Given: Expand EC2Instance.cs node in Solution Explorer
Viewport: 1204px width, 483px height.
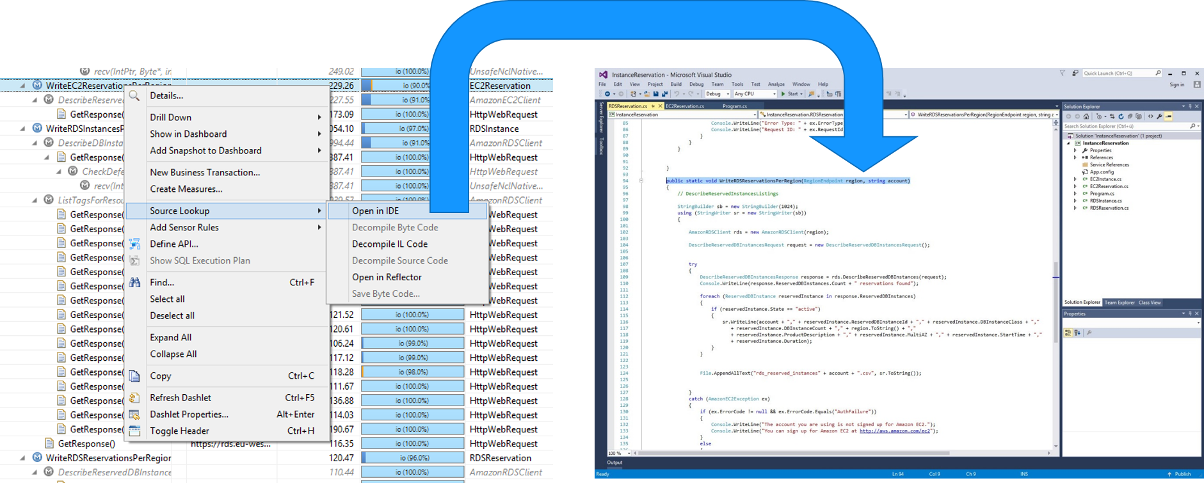Looking at the screenshot, I should (1075, 179).
